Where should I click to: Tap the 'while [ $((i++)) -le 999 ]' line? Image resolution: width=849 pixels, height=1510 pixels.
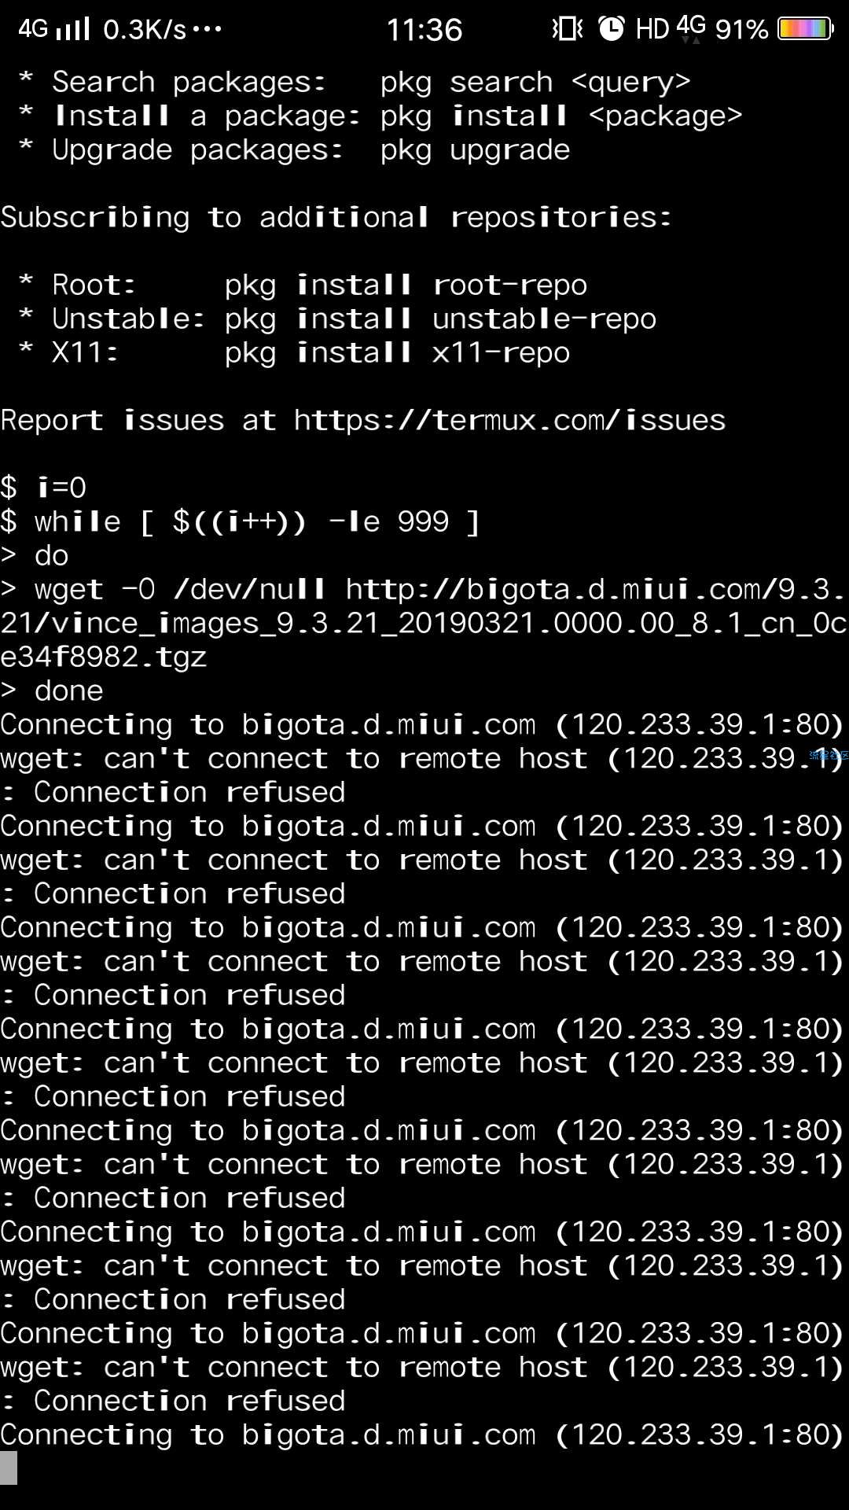pyautogui.click(x=257, y=521)
